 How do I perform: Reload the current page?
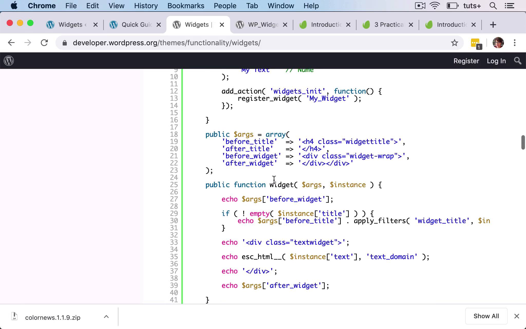click(x=44, y=43)
